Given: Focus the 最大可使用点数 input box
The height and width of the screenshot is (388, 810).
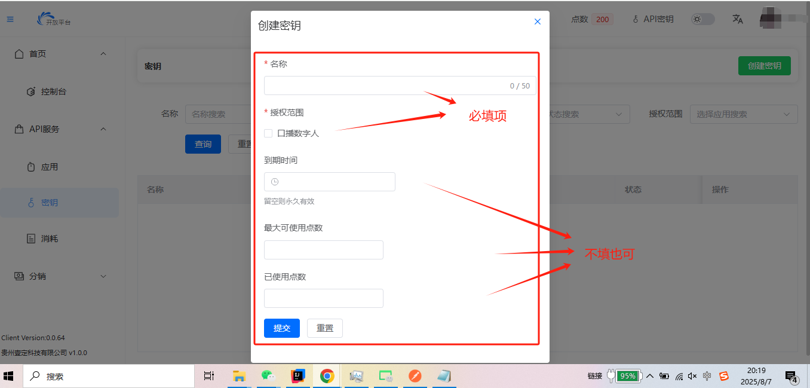Looking at the screenshot, I should (324, 250).
